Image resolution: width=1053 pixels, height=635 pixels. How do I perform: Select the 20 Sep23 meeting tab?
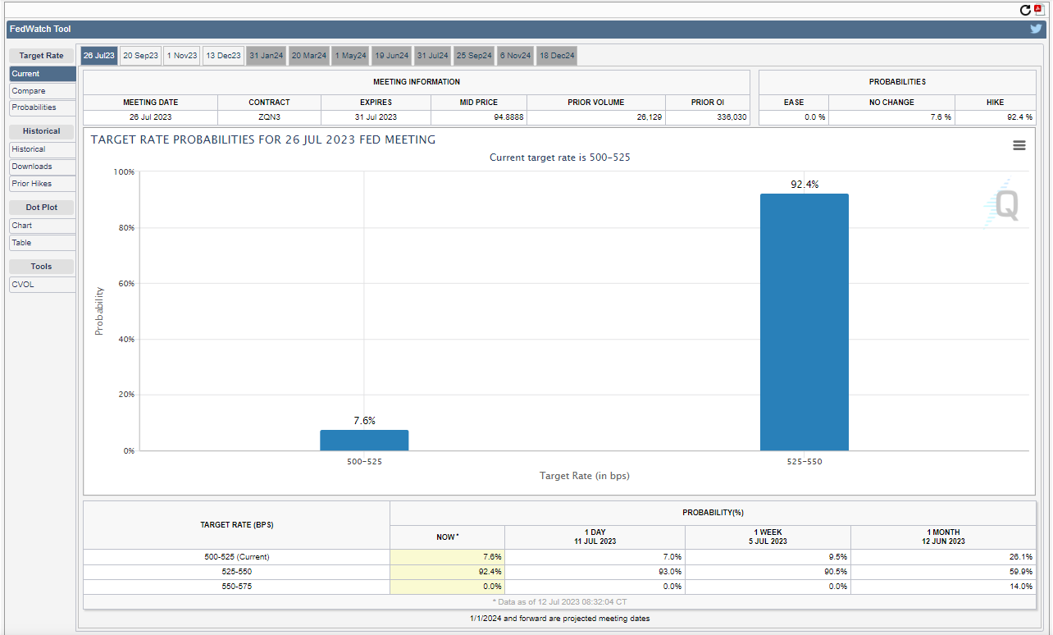click(140, 56)
